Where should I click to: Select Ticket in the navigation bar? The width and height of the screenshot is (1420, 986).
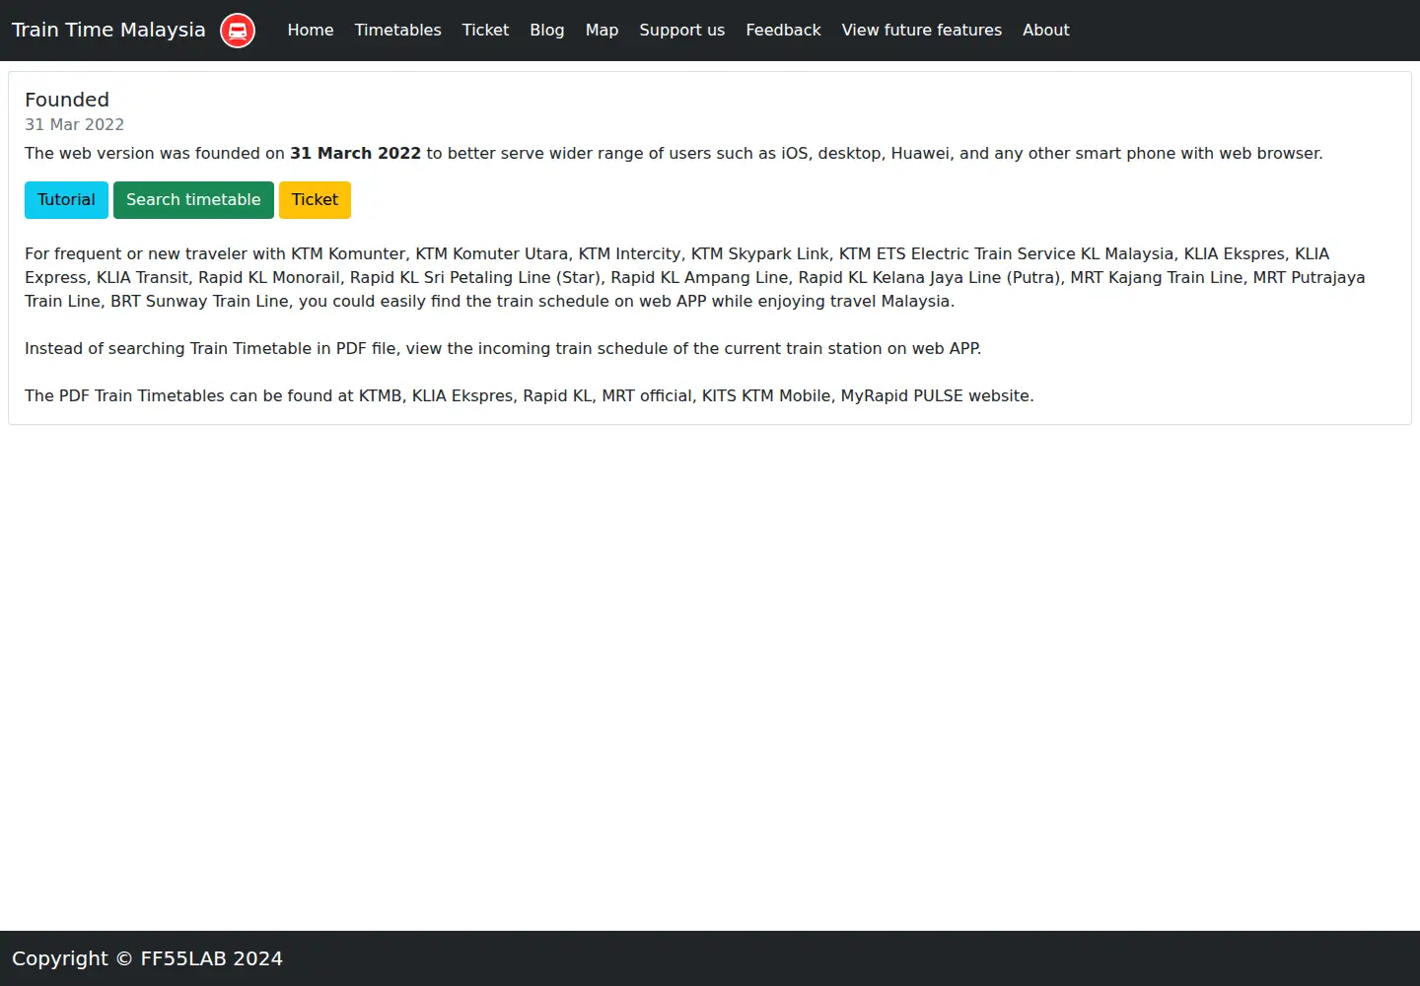[485, 31]
